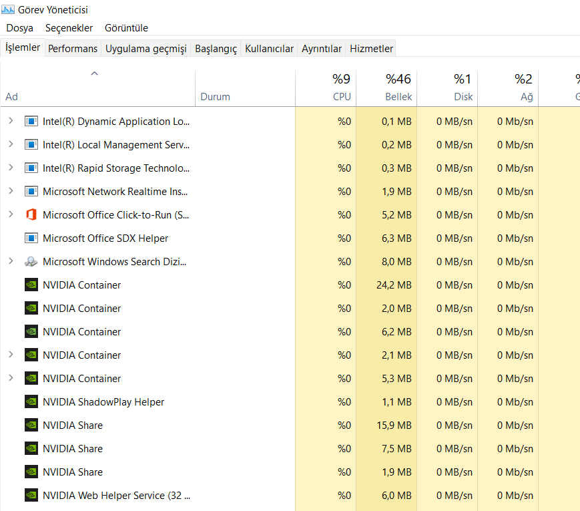Click the Intel(R) Dynamic Application Loader icon

coord(31,121)
